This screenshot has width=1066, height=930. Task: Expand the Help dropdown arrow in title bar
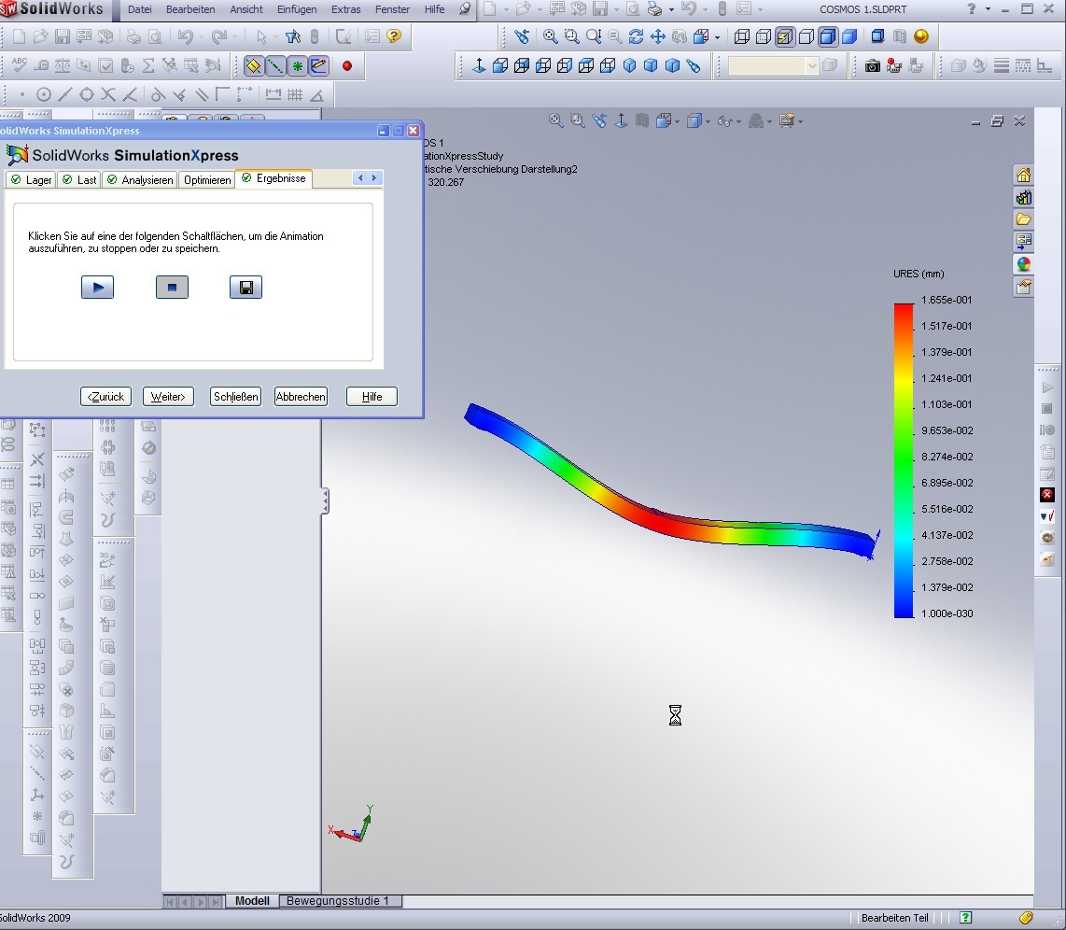click(x=988, y=9)
